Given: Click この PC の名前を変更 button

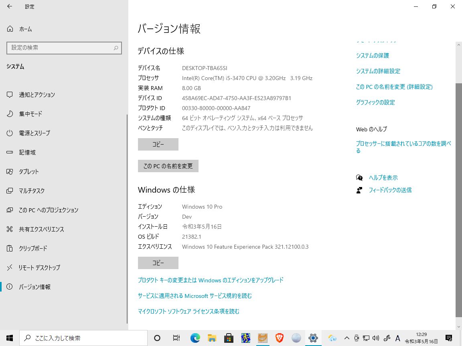Looking at the screenshot, I should pyautogui.click(x=168, y=166).
